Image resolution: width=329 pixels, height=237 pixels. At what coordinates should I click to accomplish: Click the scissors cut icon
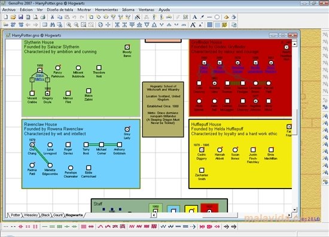52,17
